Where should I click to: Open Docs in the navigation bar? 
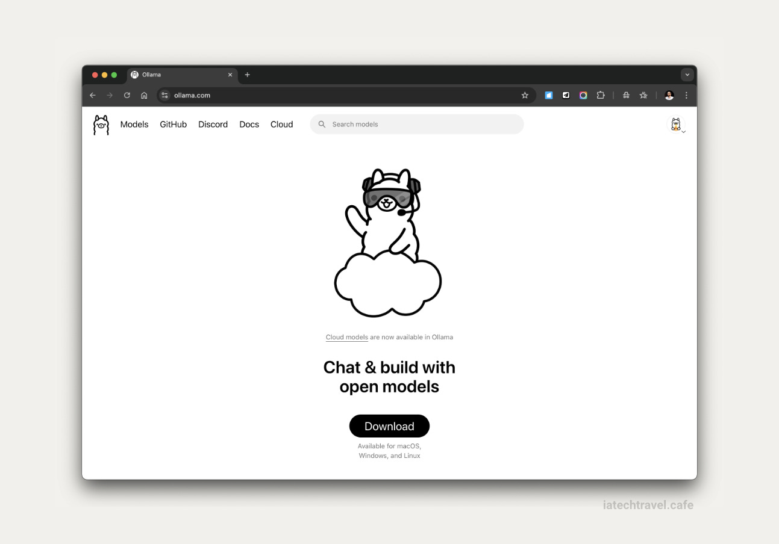(249, 125)
